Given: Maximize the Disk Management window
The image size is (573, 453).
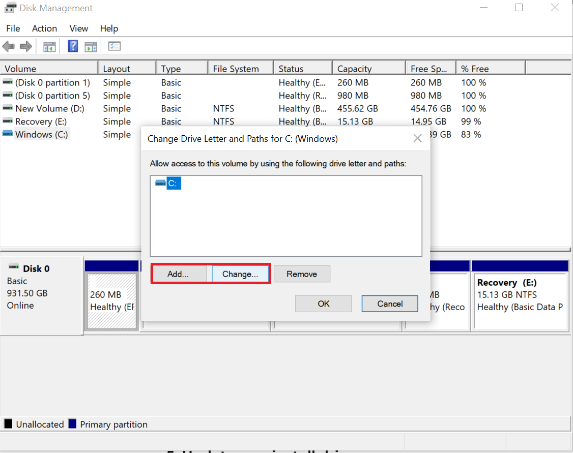Looking at the screenshot, I should 519,8.
